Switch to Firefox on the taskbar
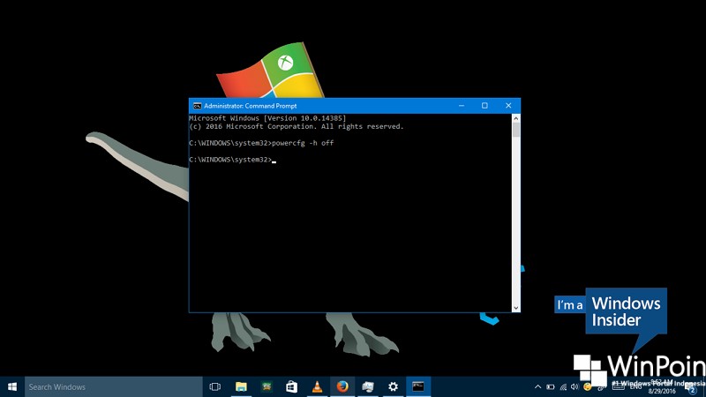 [342, 386]
